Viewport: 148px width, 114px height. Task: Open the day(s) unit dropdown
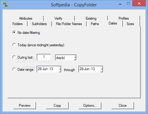pyautogui.click(x=75, y=58)
